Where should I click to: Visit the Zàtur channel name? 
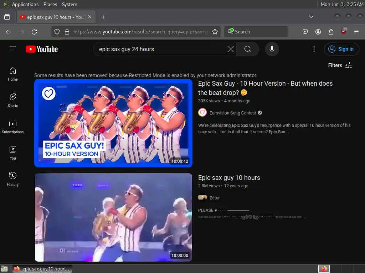[214, 198]
